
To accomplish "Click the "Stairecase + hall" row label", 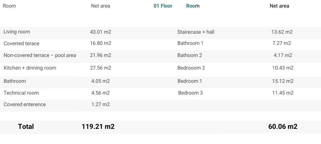I will (196, 32).
